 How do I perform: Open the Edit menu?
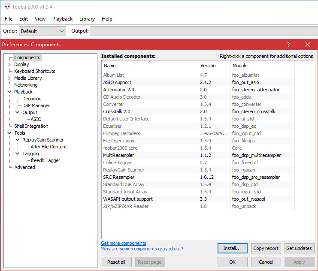click(x=24, y=19)
